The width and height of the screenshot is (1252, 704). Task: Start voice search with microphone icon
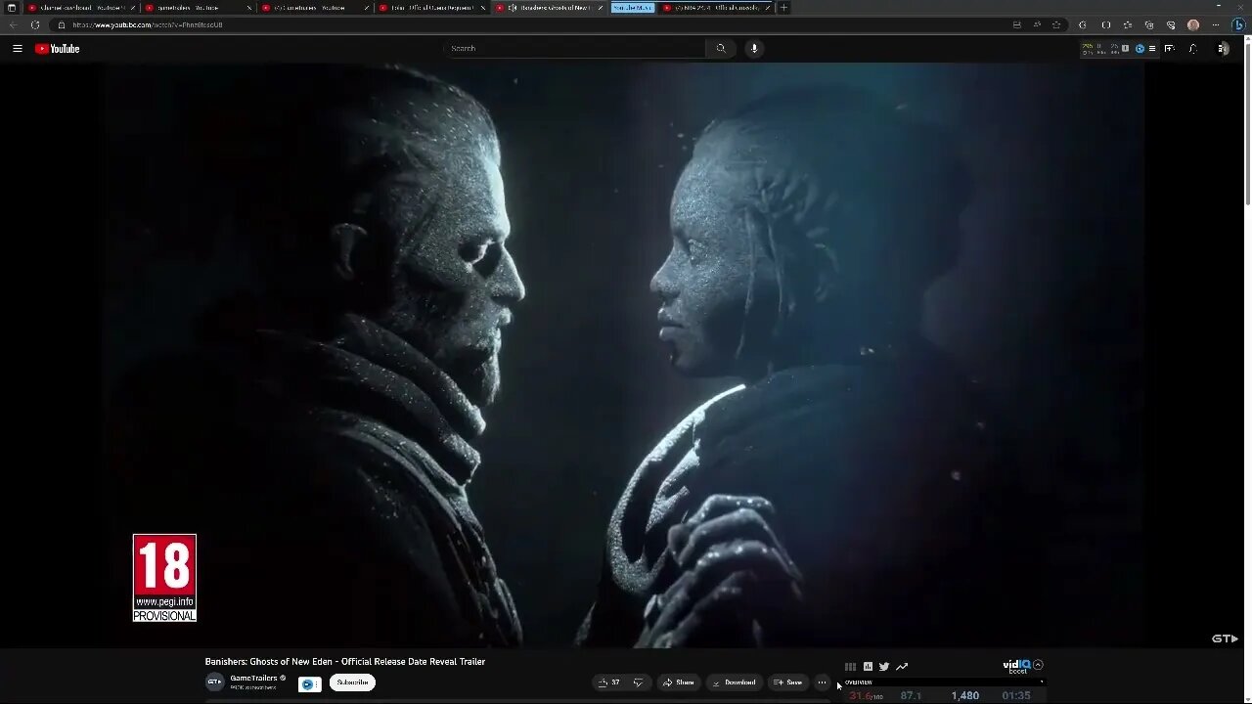(x=754, y=48)
